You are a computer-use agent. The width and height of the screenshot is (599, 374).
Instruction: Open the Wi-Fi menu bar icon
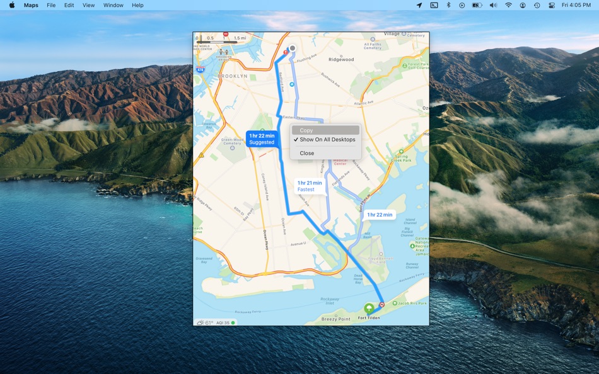pyautogui.click(x=508, y=5)
